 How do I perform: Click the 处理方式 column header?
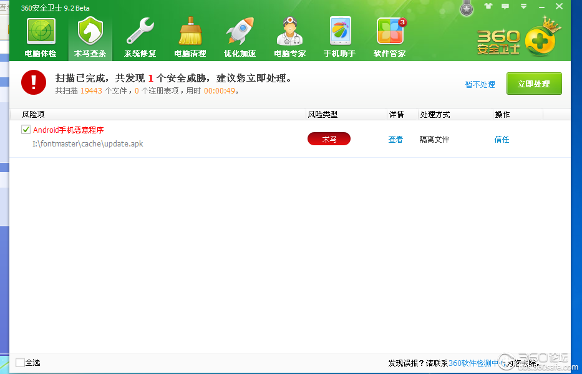[435, 115]
